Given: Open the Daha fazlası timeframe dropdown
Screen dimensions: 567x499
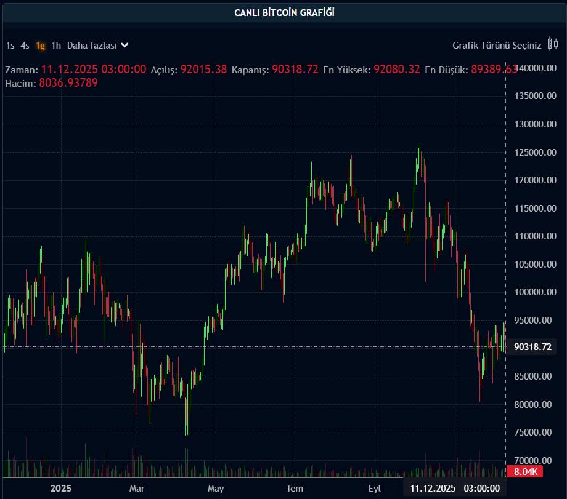Looking at the screenshot, I should tap(92, 45).
